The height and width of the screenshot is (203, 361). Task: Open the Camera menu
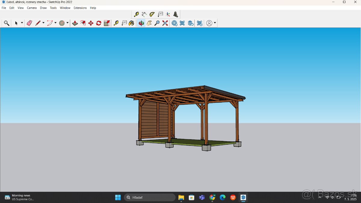click(32, 8)
